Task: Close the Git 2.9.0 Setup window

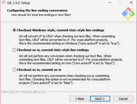Action: click(131, 2)
